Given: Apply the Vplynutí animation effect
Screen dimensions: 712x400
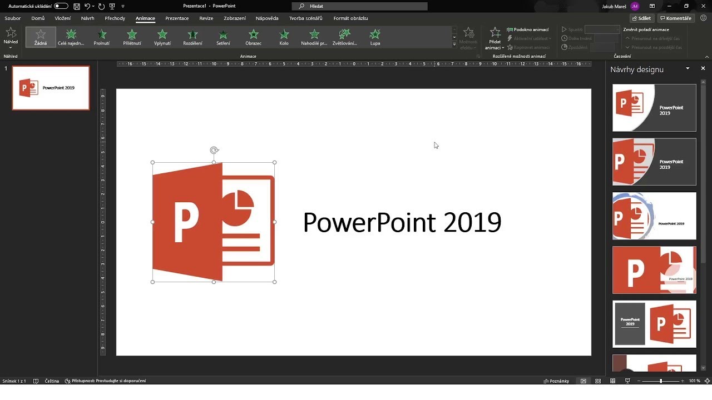Looking at the screenshot, I should tap(162, 37).
